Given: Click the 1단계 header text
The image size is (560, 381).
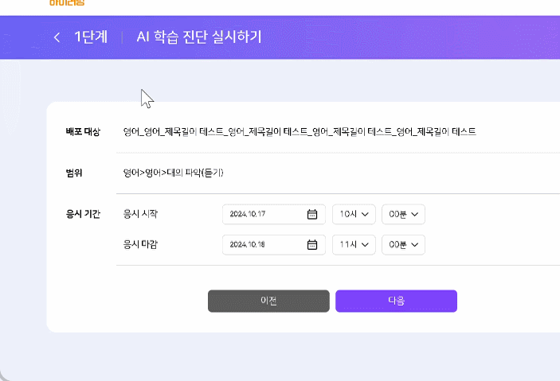Looking at the screenshot, I should [x=91, y=37].
